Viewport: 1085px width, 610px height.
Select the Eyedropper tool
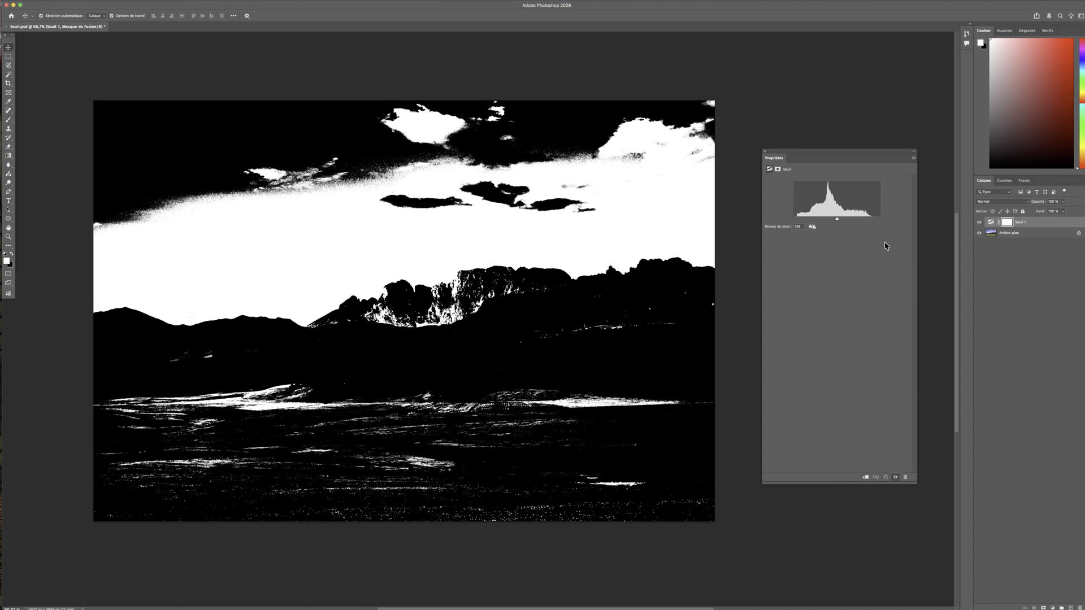(8, 102)
